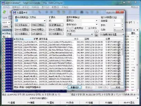Image resolution: width=141 pixels, height=106 pixels.
Task: Select row 20070220_110f8e24b66a0 in rename list
Action: point(67,53)
